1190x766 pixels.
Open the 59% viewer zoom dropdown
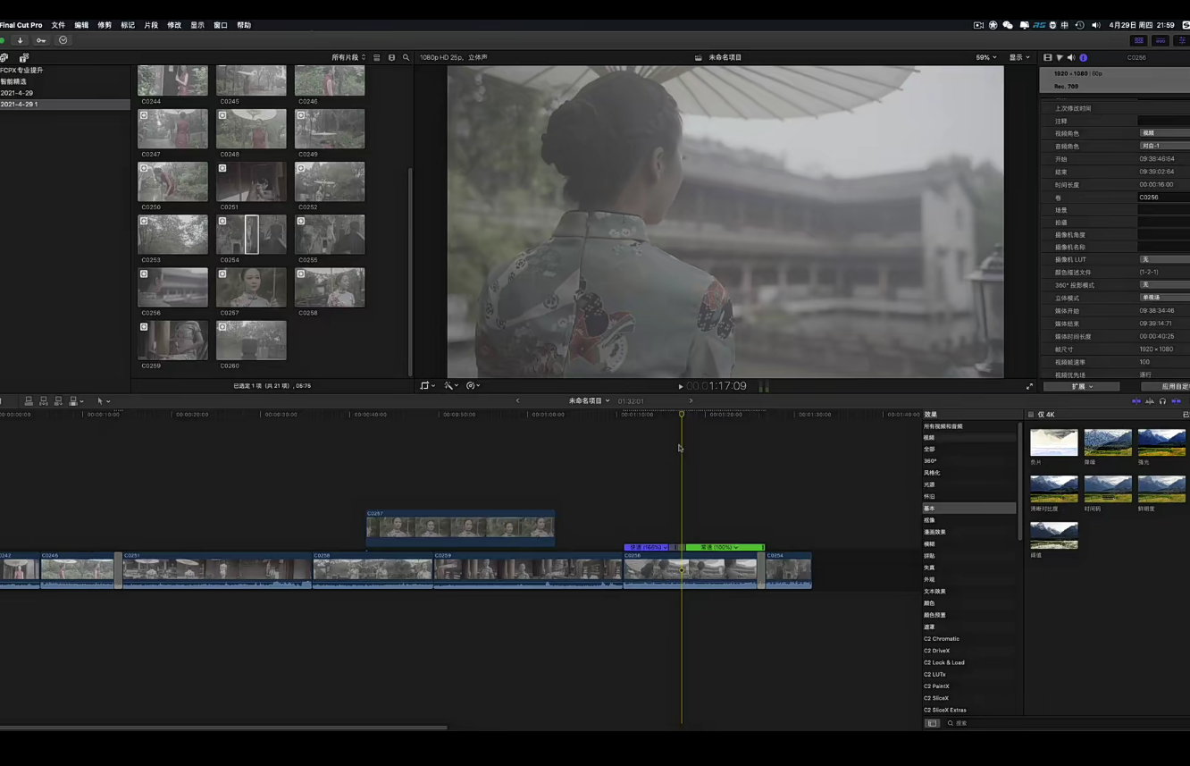[x=985, y=57]
